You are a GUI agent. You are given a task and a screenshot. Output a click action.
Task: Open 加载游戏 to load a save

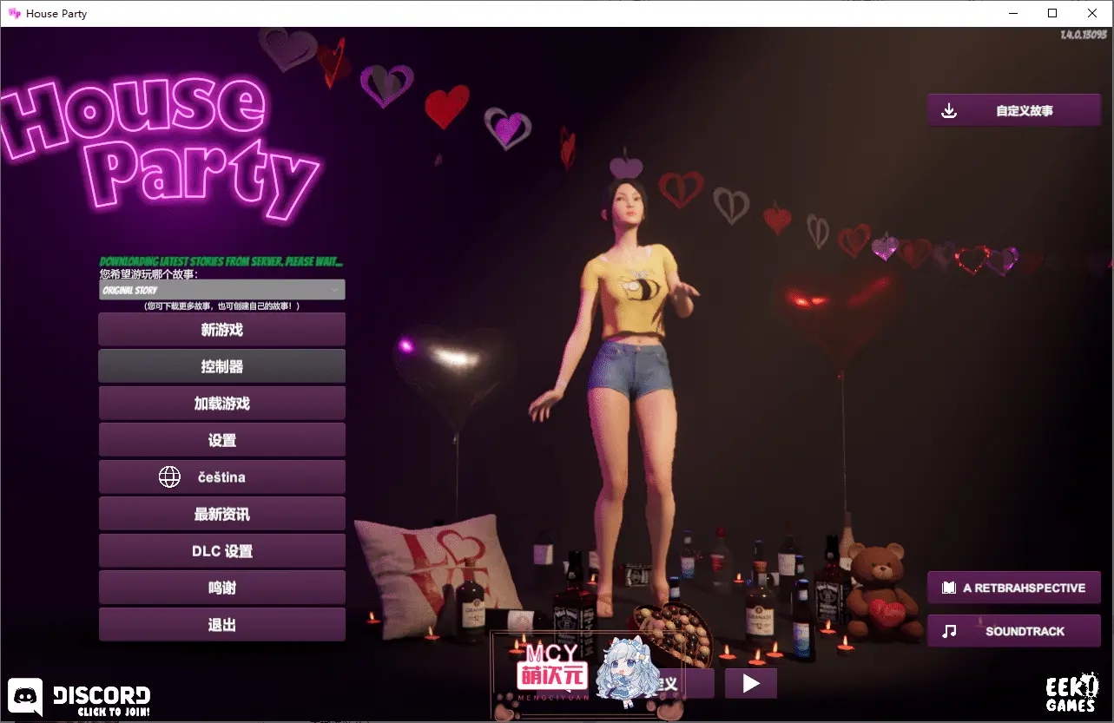(222, 404)
